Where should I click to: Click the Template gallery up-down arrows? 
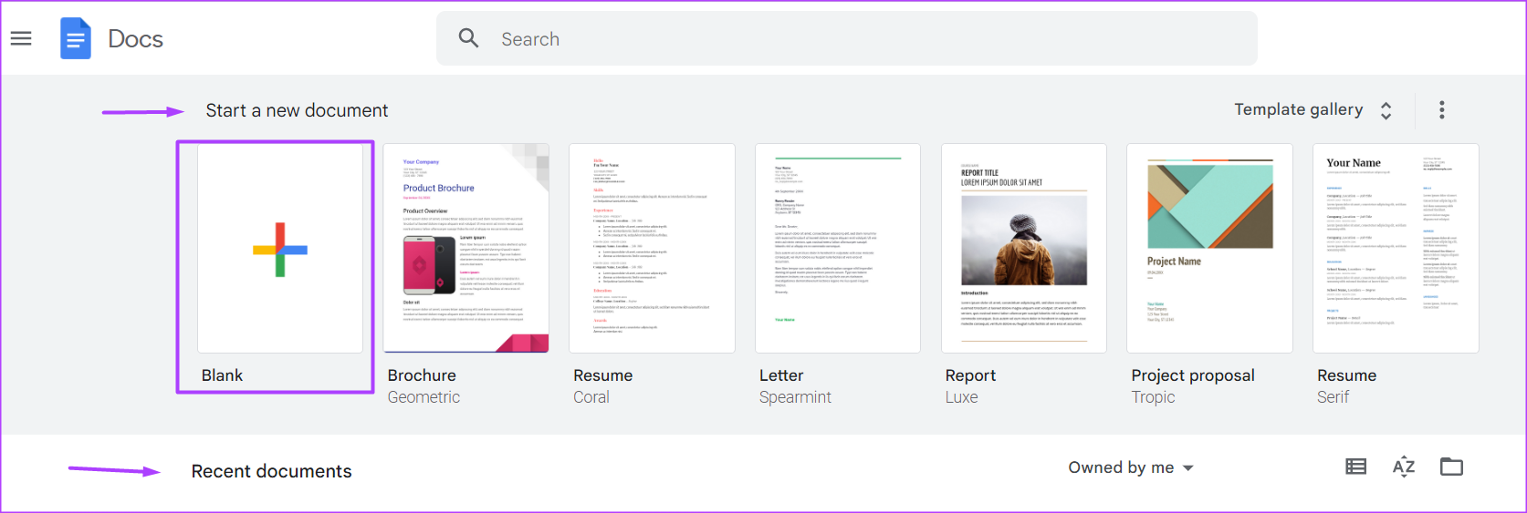[x=1386, y=110]
